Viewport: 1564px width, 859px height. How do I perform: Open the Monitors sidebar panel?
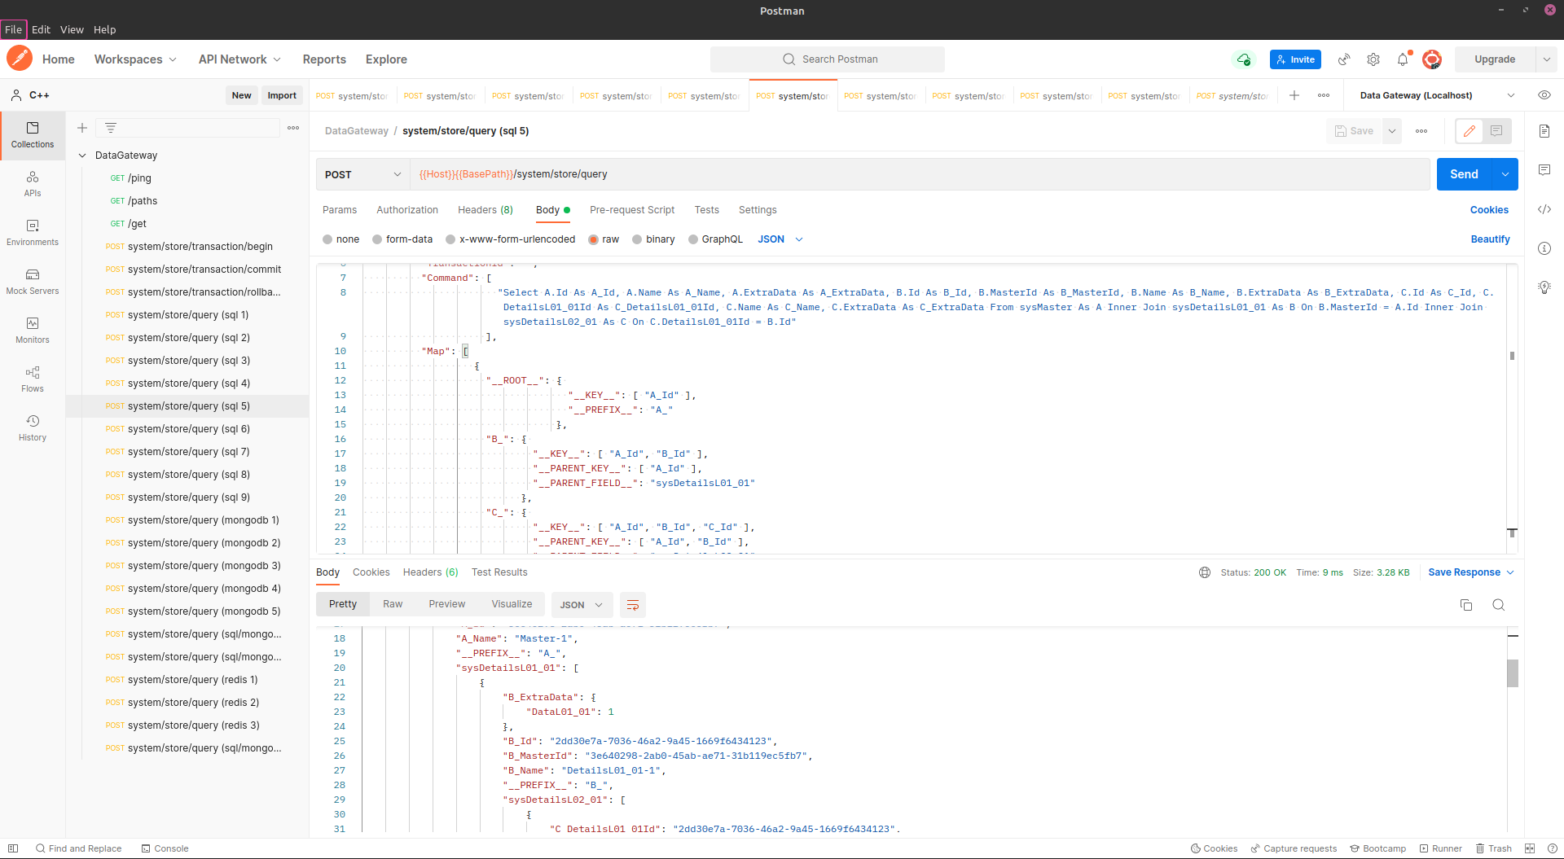[33, 331]
